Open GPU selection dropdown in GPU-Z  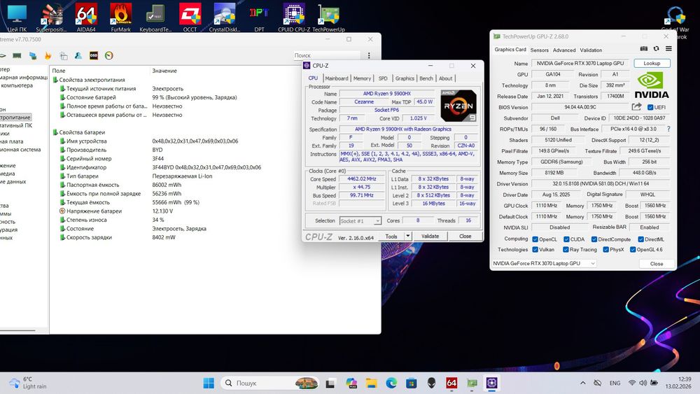[544, 263]
